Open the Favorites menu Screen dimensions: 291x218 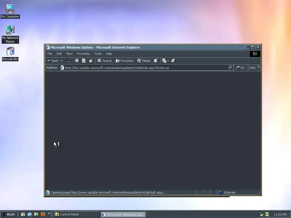(x=84, y=54)
